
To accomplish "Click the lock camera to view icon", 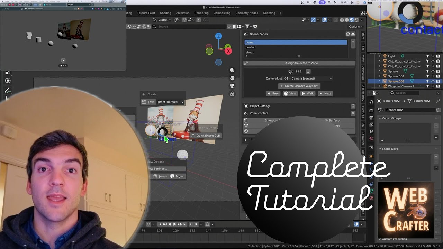I will pos(232,94).
